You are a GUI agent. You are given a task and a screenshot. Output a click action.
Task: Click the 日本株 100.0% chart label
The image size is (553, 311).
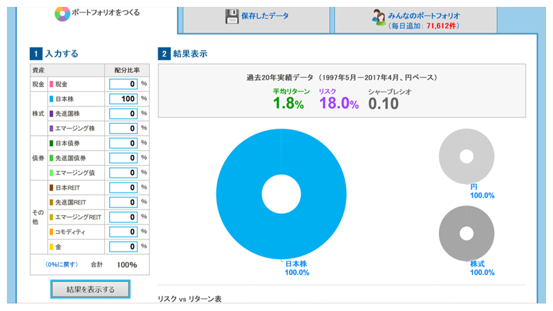[297, 268]
